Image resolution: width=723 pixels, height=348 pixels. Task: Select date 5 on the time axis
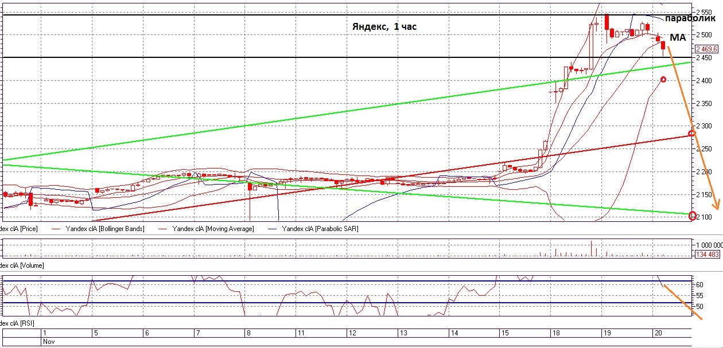(x=96, y=333)
